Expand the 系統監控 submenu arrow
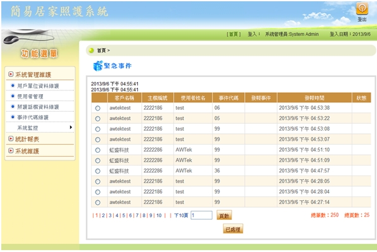377x252 pixels. tap(71, 127)
